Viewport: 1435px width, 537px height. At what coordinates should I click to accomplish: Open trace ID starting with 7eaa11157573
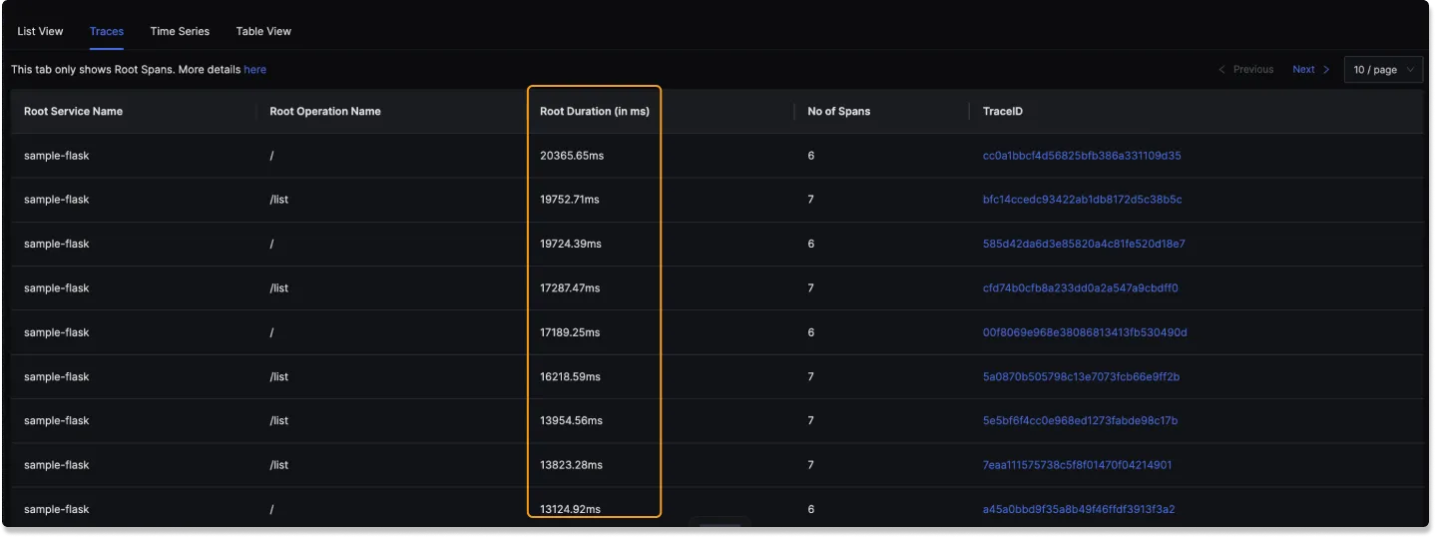[x=1078, y=465]
